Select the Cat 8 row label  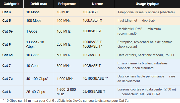[7, 92]
